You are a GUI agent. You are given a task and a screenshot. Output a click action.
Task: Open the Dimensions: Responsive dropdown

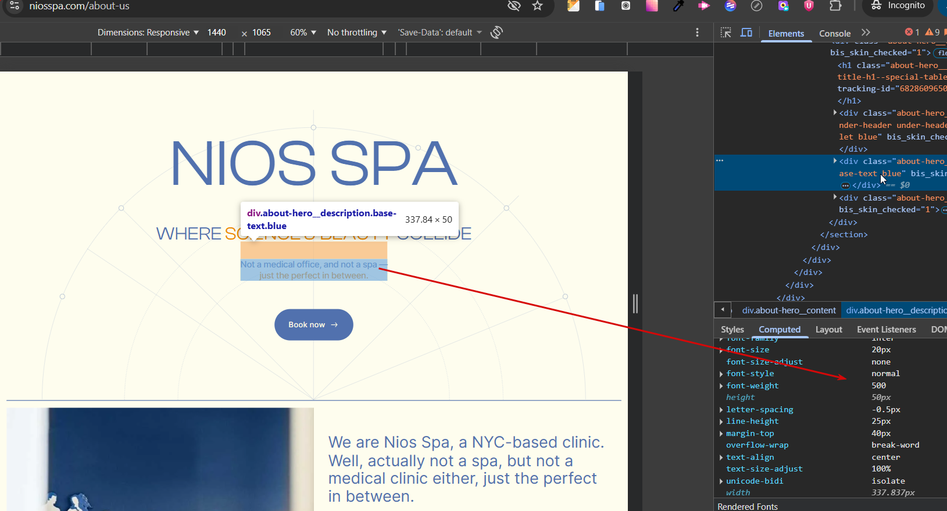(148, 33)
